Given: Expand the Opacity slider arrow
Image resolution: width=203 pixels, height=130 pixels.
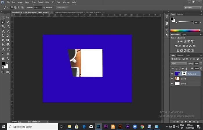Looking at the screenshot, I should coord(201,64).
